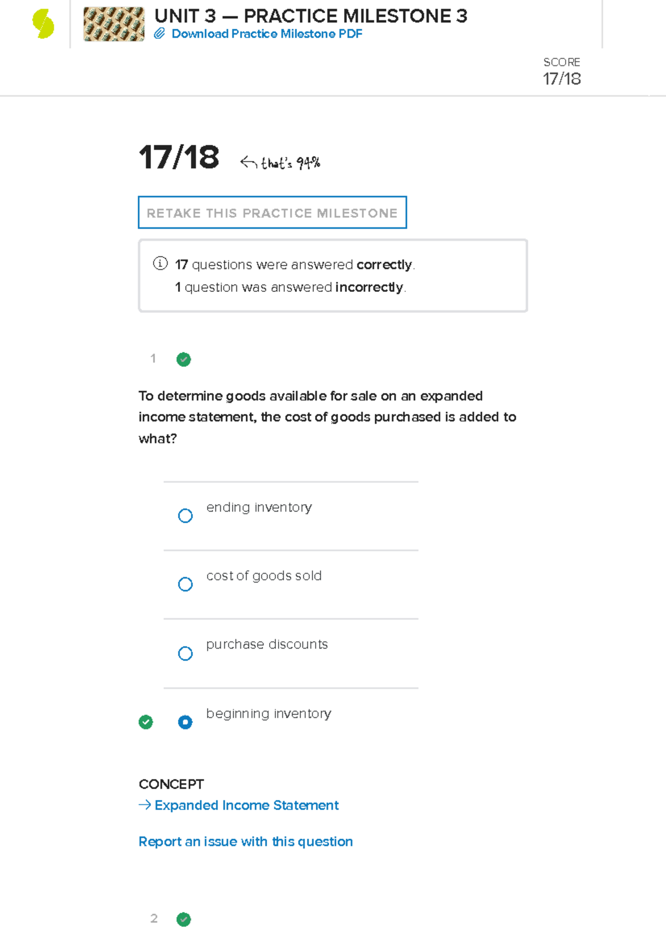The image size is (666, 942).
Task: Click the info icon beside results summary
Action: (160, 263)
